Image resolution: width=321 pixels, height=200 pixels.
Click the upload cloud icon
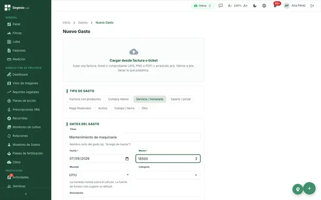(134, 52)
